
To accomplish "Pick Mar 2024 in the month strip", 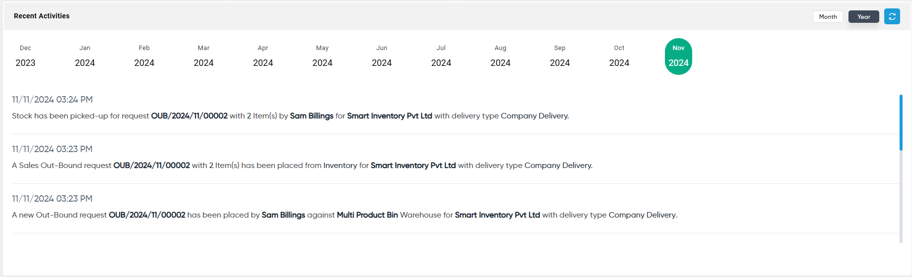I will [x=203, y=56].
